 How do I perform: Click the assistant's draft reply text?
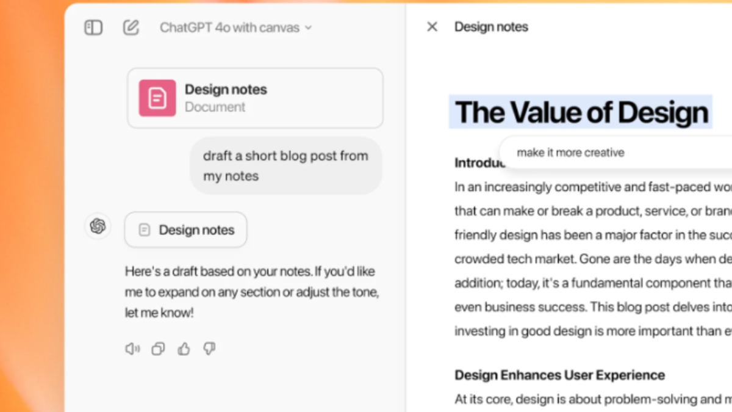tap(251, 292)
